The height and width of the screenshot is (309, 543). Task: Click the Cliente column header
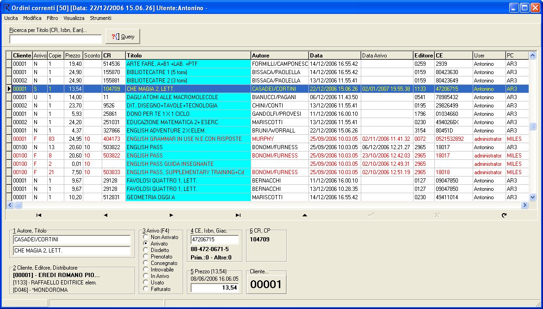point(22,56)
